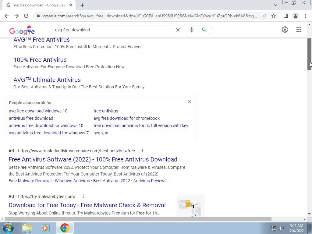Open ad options for trustedantiviruscompare ad
312x234 pixels.
pos(143,151)
